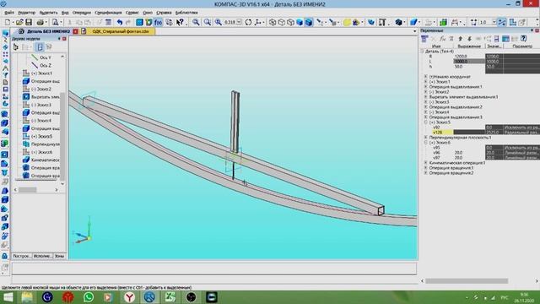Click the fx function icon in Variables panel
540x304 pixels.
[442, 39]
